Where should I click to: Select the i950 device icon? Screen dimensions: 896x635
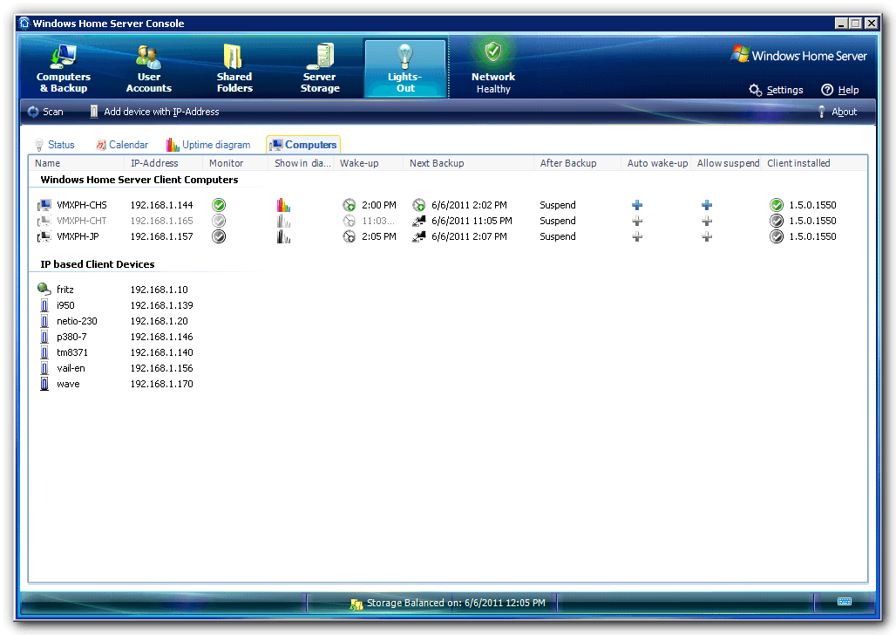point(44,305)
